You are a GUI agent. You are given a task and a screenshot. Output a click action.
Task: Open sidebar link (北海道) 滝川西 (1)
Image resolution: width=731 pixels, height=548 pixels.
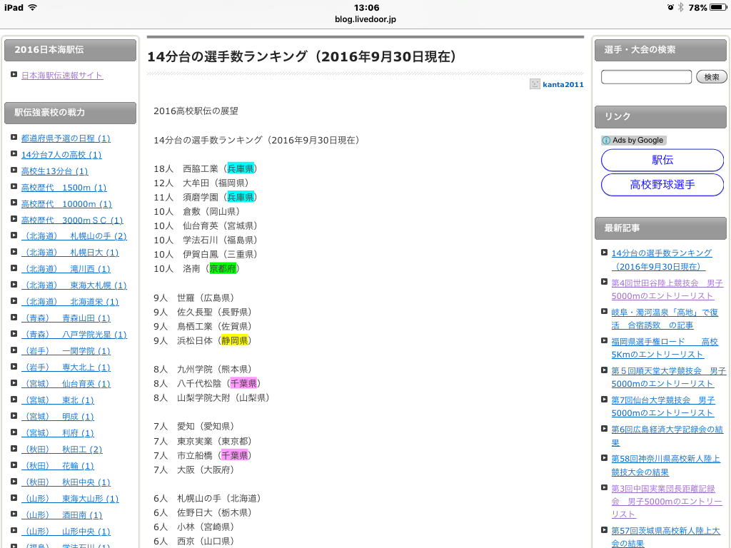[66, 269]
